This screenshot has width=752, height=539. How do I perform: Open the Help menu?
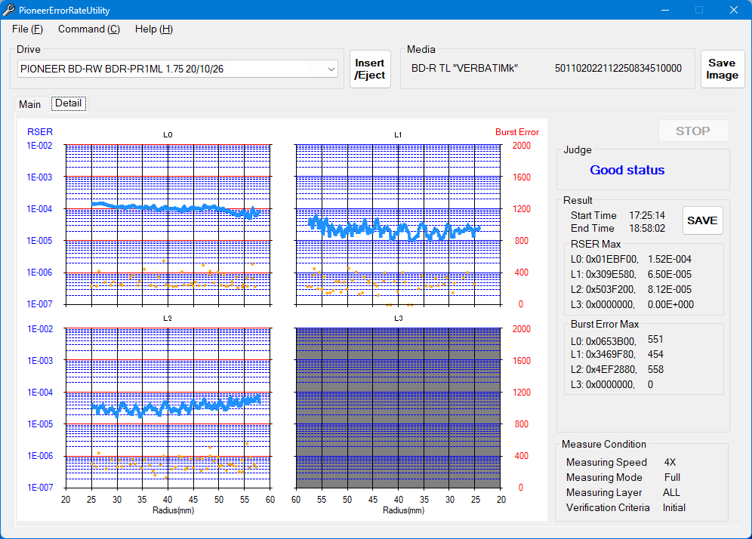tap(153, 29)
